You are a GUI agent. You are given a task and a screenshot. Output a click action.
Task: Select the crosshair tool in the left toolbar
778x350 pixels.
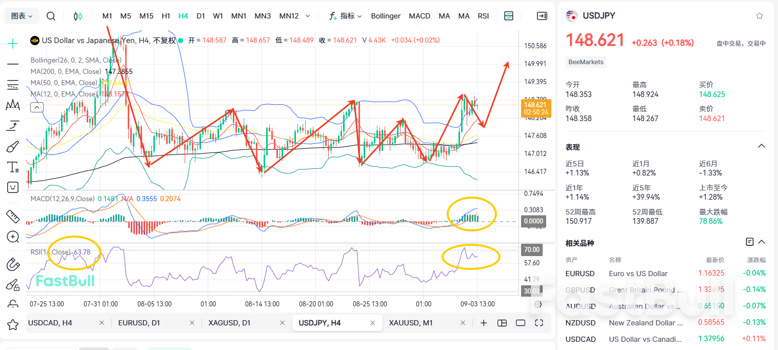click(12, 44)
